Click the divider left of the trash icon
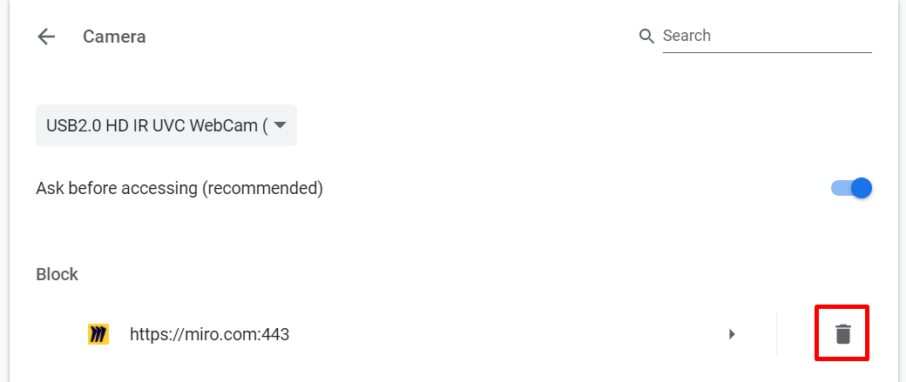Screen dimensions: 906x382 pyautogui.click(x=776, y=333)
